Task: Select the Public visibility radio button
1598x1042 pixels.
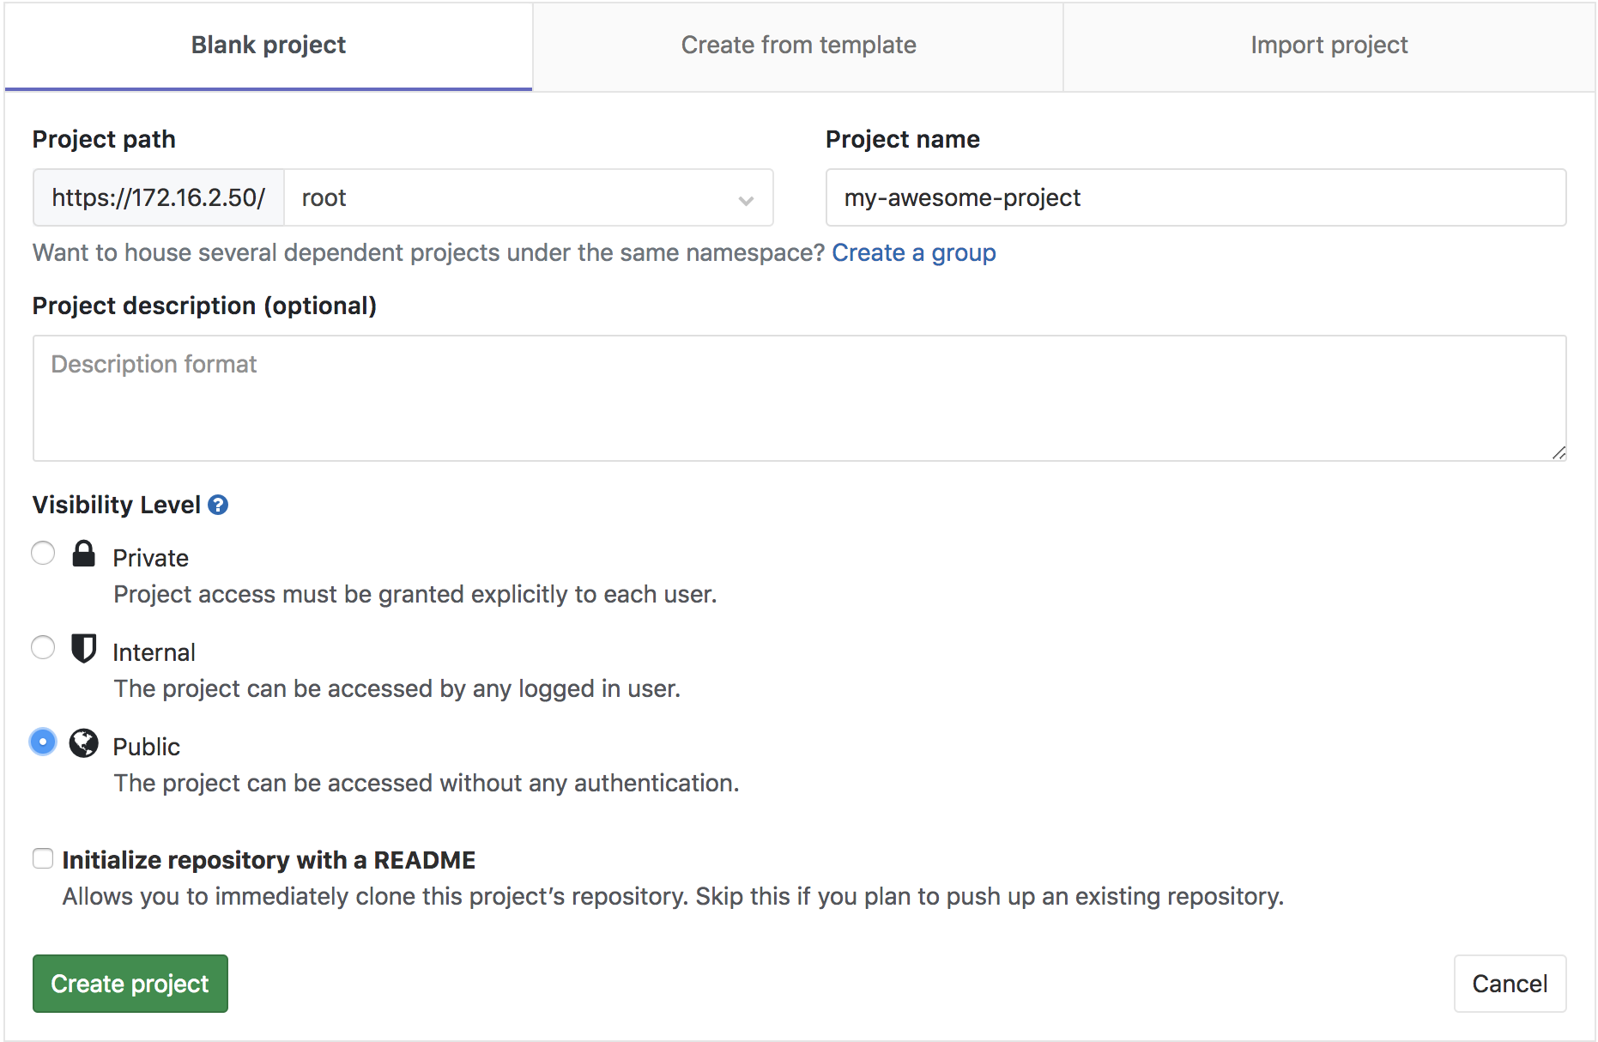Action: pyautogui.click(x=43, y=742)
